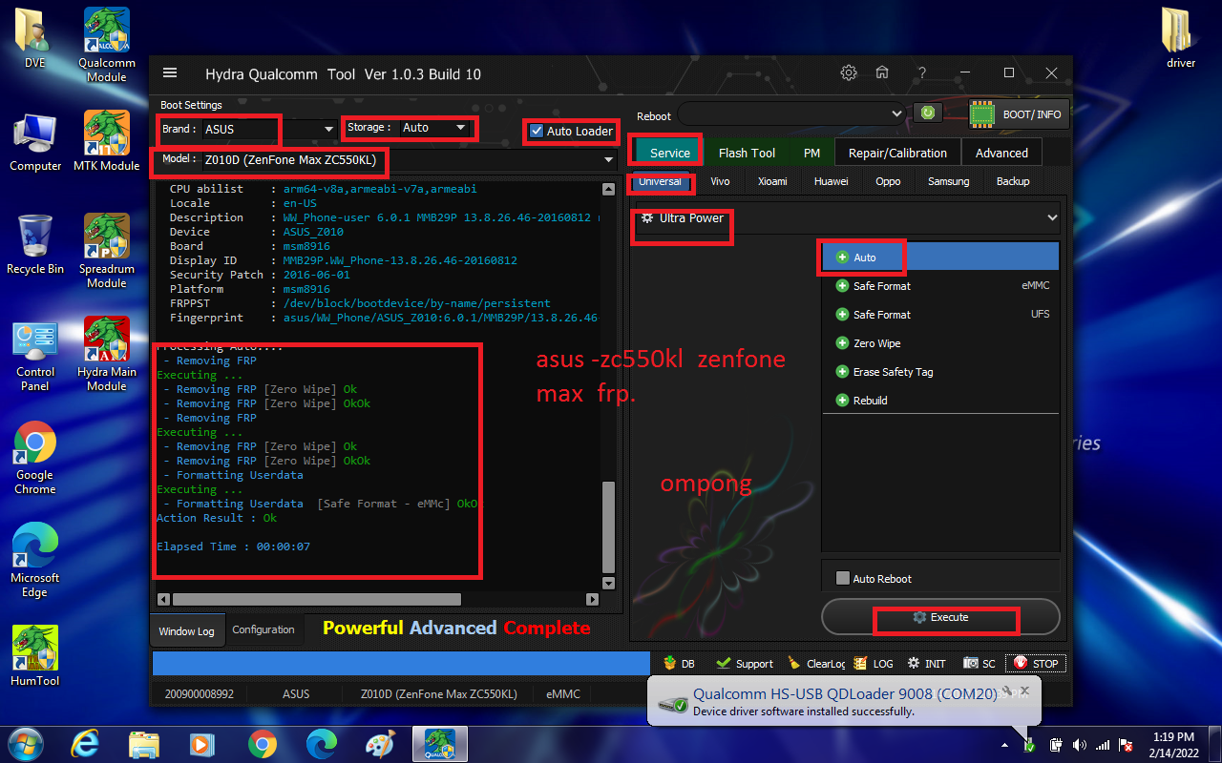The width and height of the screenshot is (1222, 763).
Task: Select the Huawei sub-tab
Action: pos(831,181)
